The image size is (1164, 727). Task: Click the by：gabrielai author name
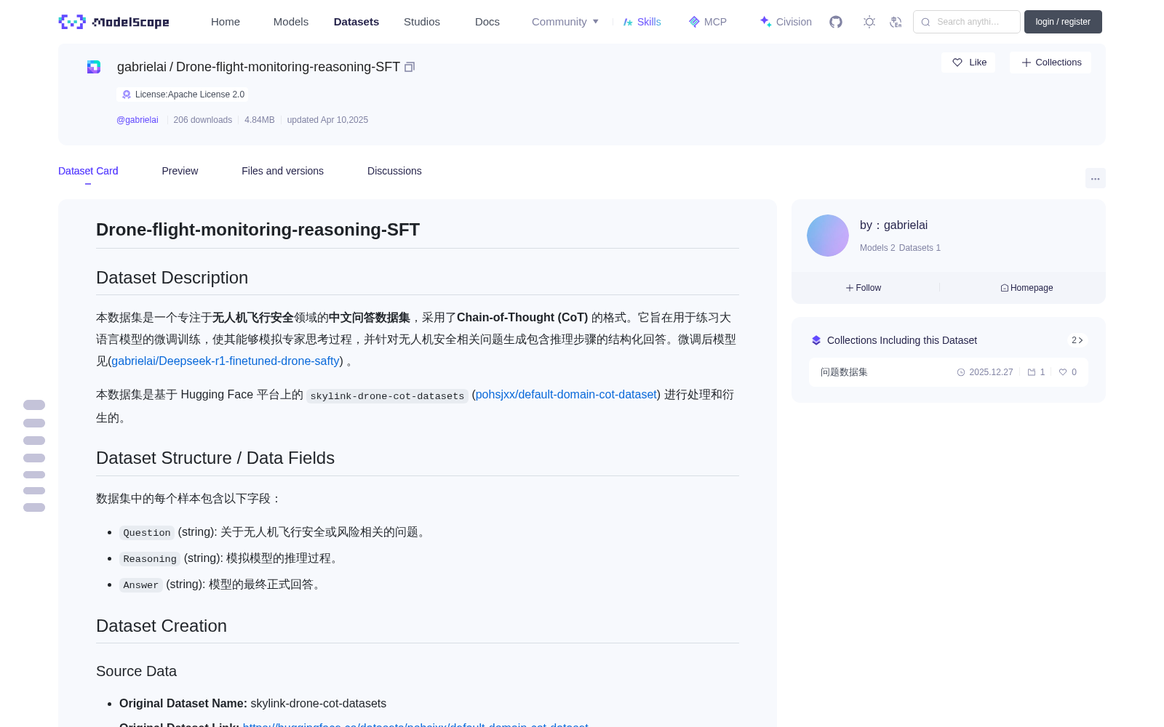[x=893, y=225]
